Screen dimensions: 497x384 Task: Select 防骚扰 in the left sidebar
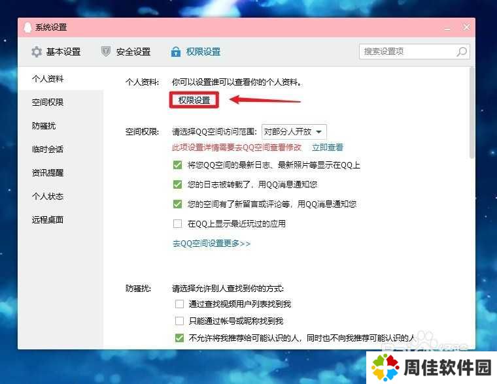point(44,125)
